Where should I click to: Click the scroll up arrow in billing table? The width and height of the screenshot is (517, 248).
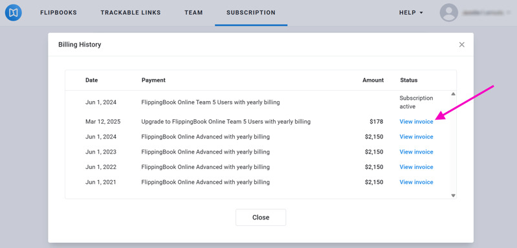point(453,94)
